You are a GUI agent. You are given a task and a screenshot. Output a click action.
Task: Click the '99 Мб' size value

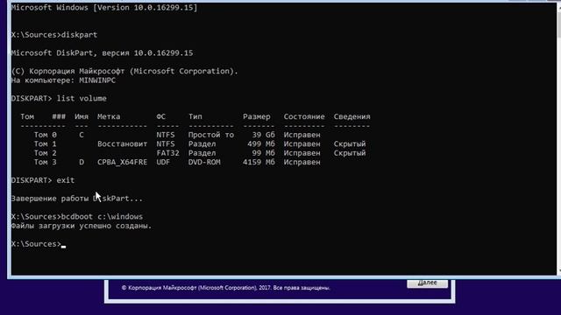point(263,153)
